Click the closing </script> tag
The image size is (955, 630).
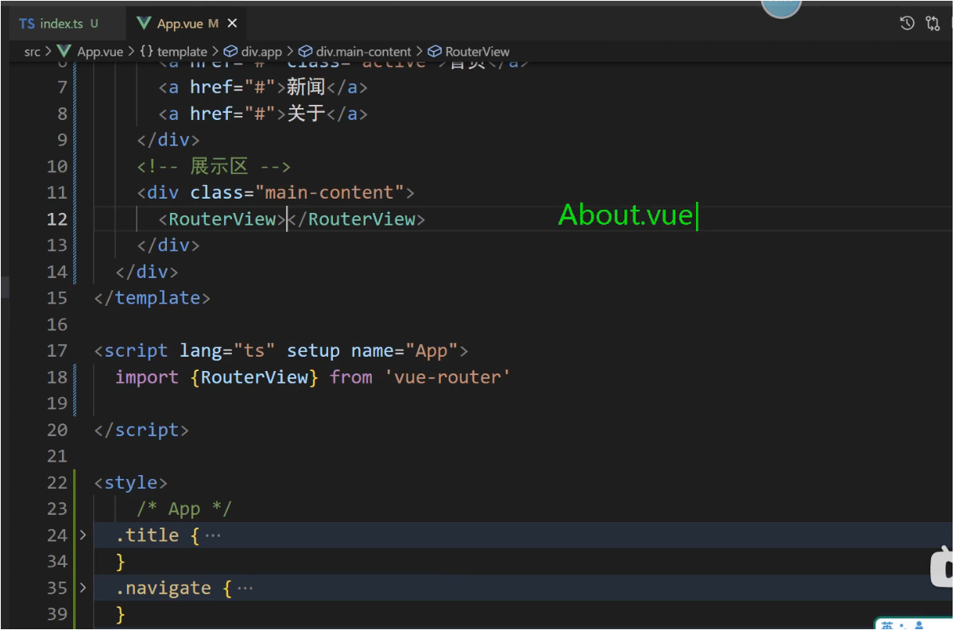[141, 430]
